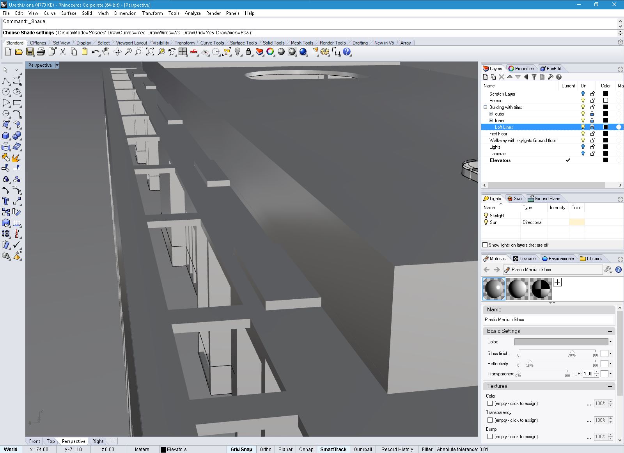Toggle Scratch Layer visibility lightbulb

[583, 94]
